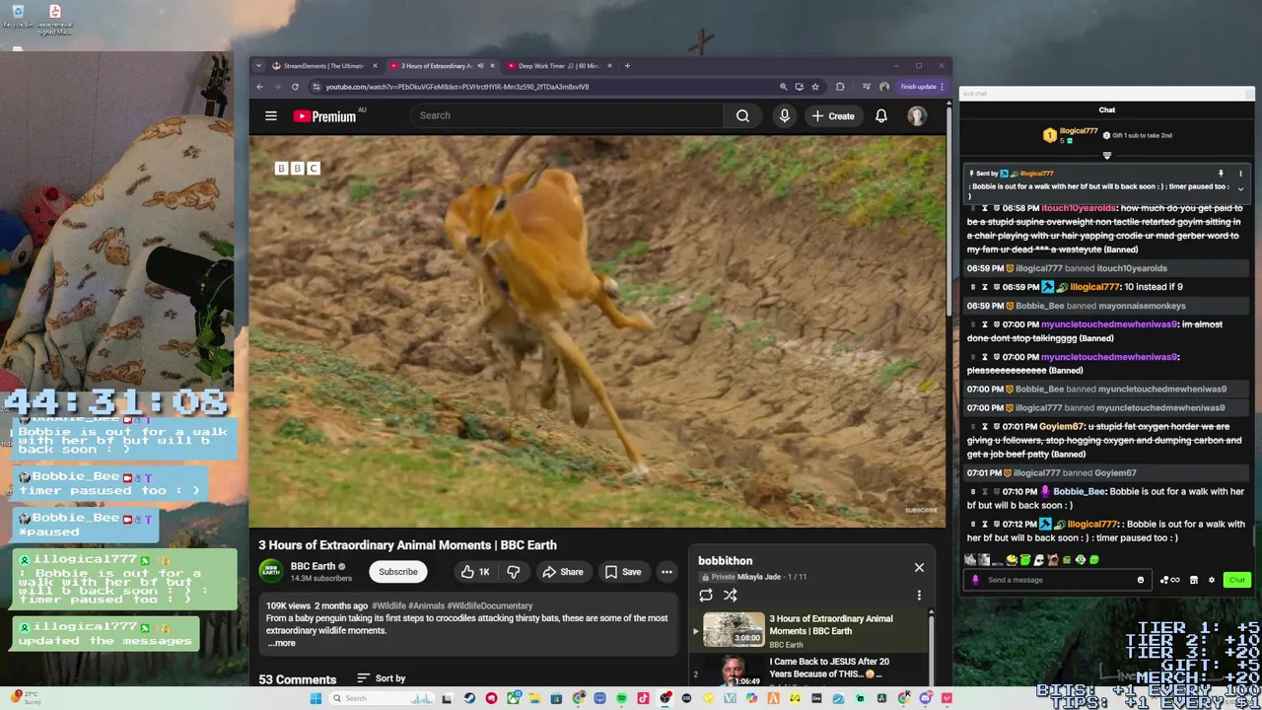
Task: Open the emote picker in message field
Action: pos(1141,580)
